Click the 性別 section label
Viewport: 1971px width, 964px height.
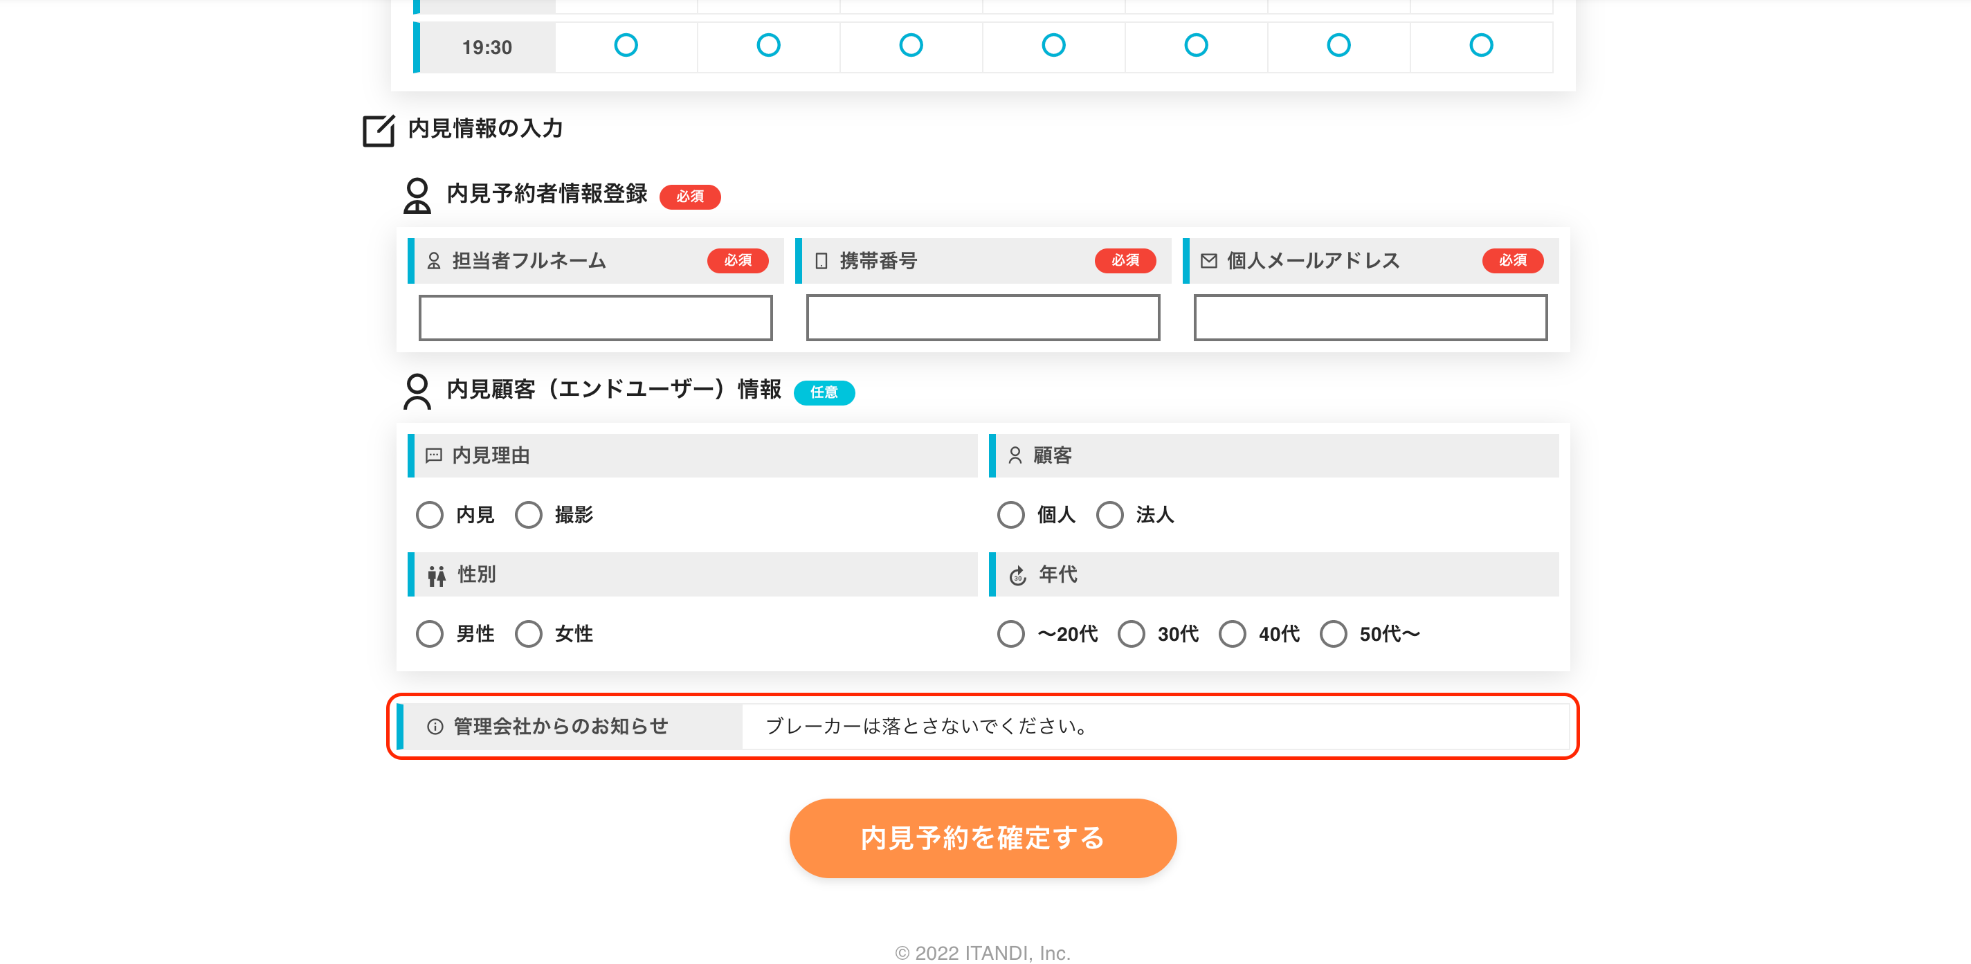point(477,574)
